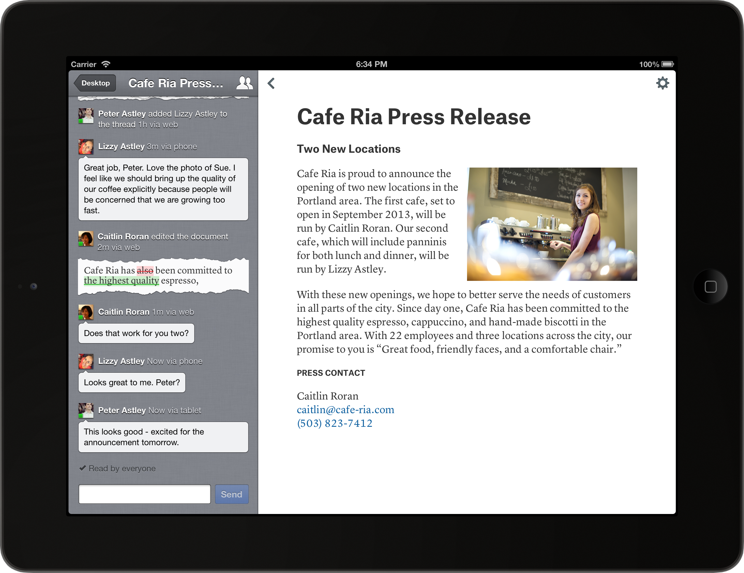Click the Desktop button in sidebar

click(x=95, y=84)
